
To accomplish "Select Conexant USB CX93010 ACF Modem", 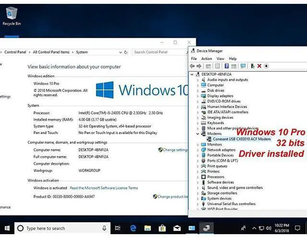I will 242,139.
